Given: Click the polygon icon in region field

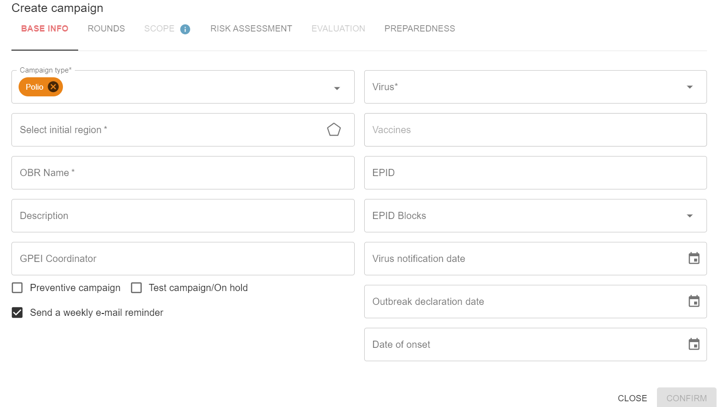Looking at the screenshot, I should tap(334, 130).
